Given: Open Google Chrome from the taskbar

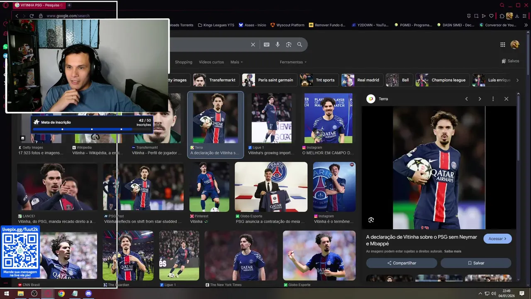Looking at the screenshot, I should pyautogui.click(x=61, y=294).
